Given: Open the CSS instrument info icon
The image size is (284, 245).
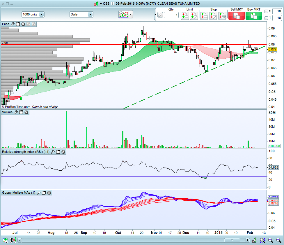Looking at the screenshot, I should [x=113, y=3].
